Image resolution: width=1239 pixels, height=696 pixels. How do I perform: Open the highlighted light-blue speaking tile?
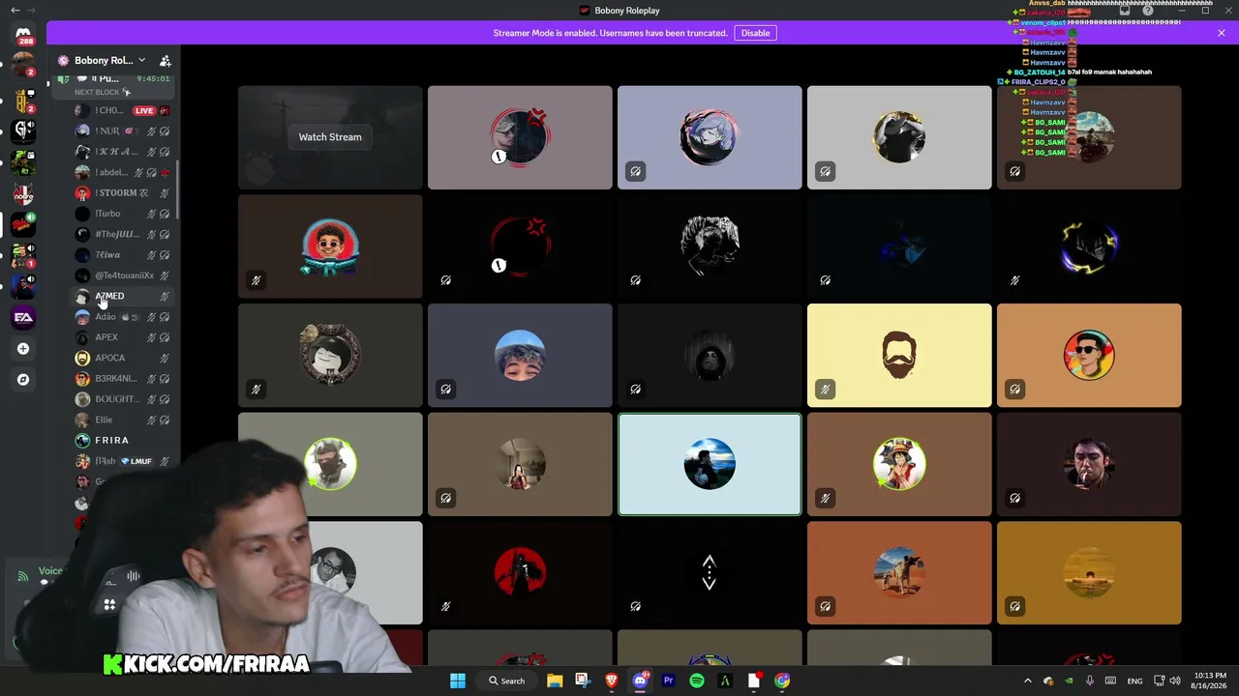click(x=710, y=464)
